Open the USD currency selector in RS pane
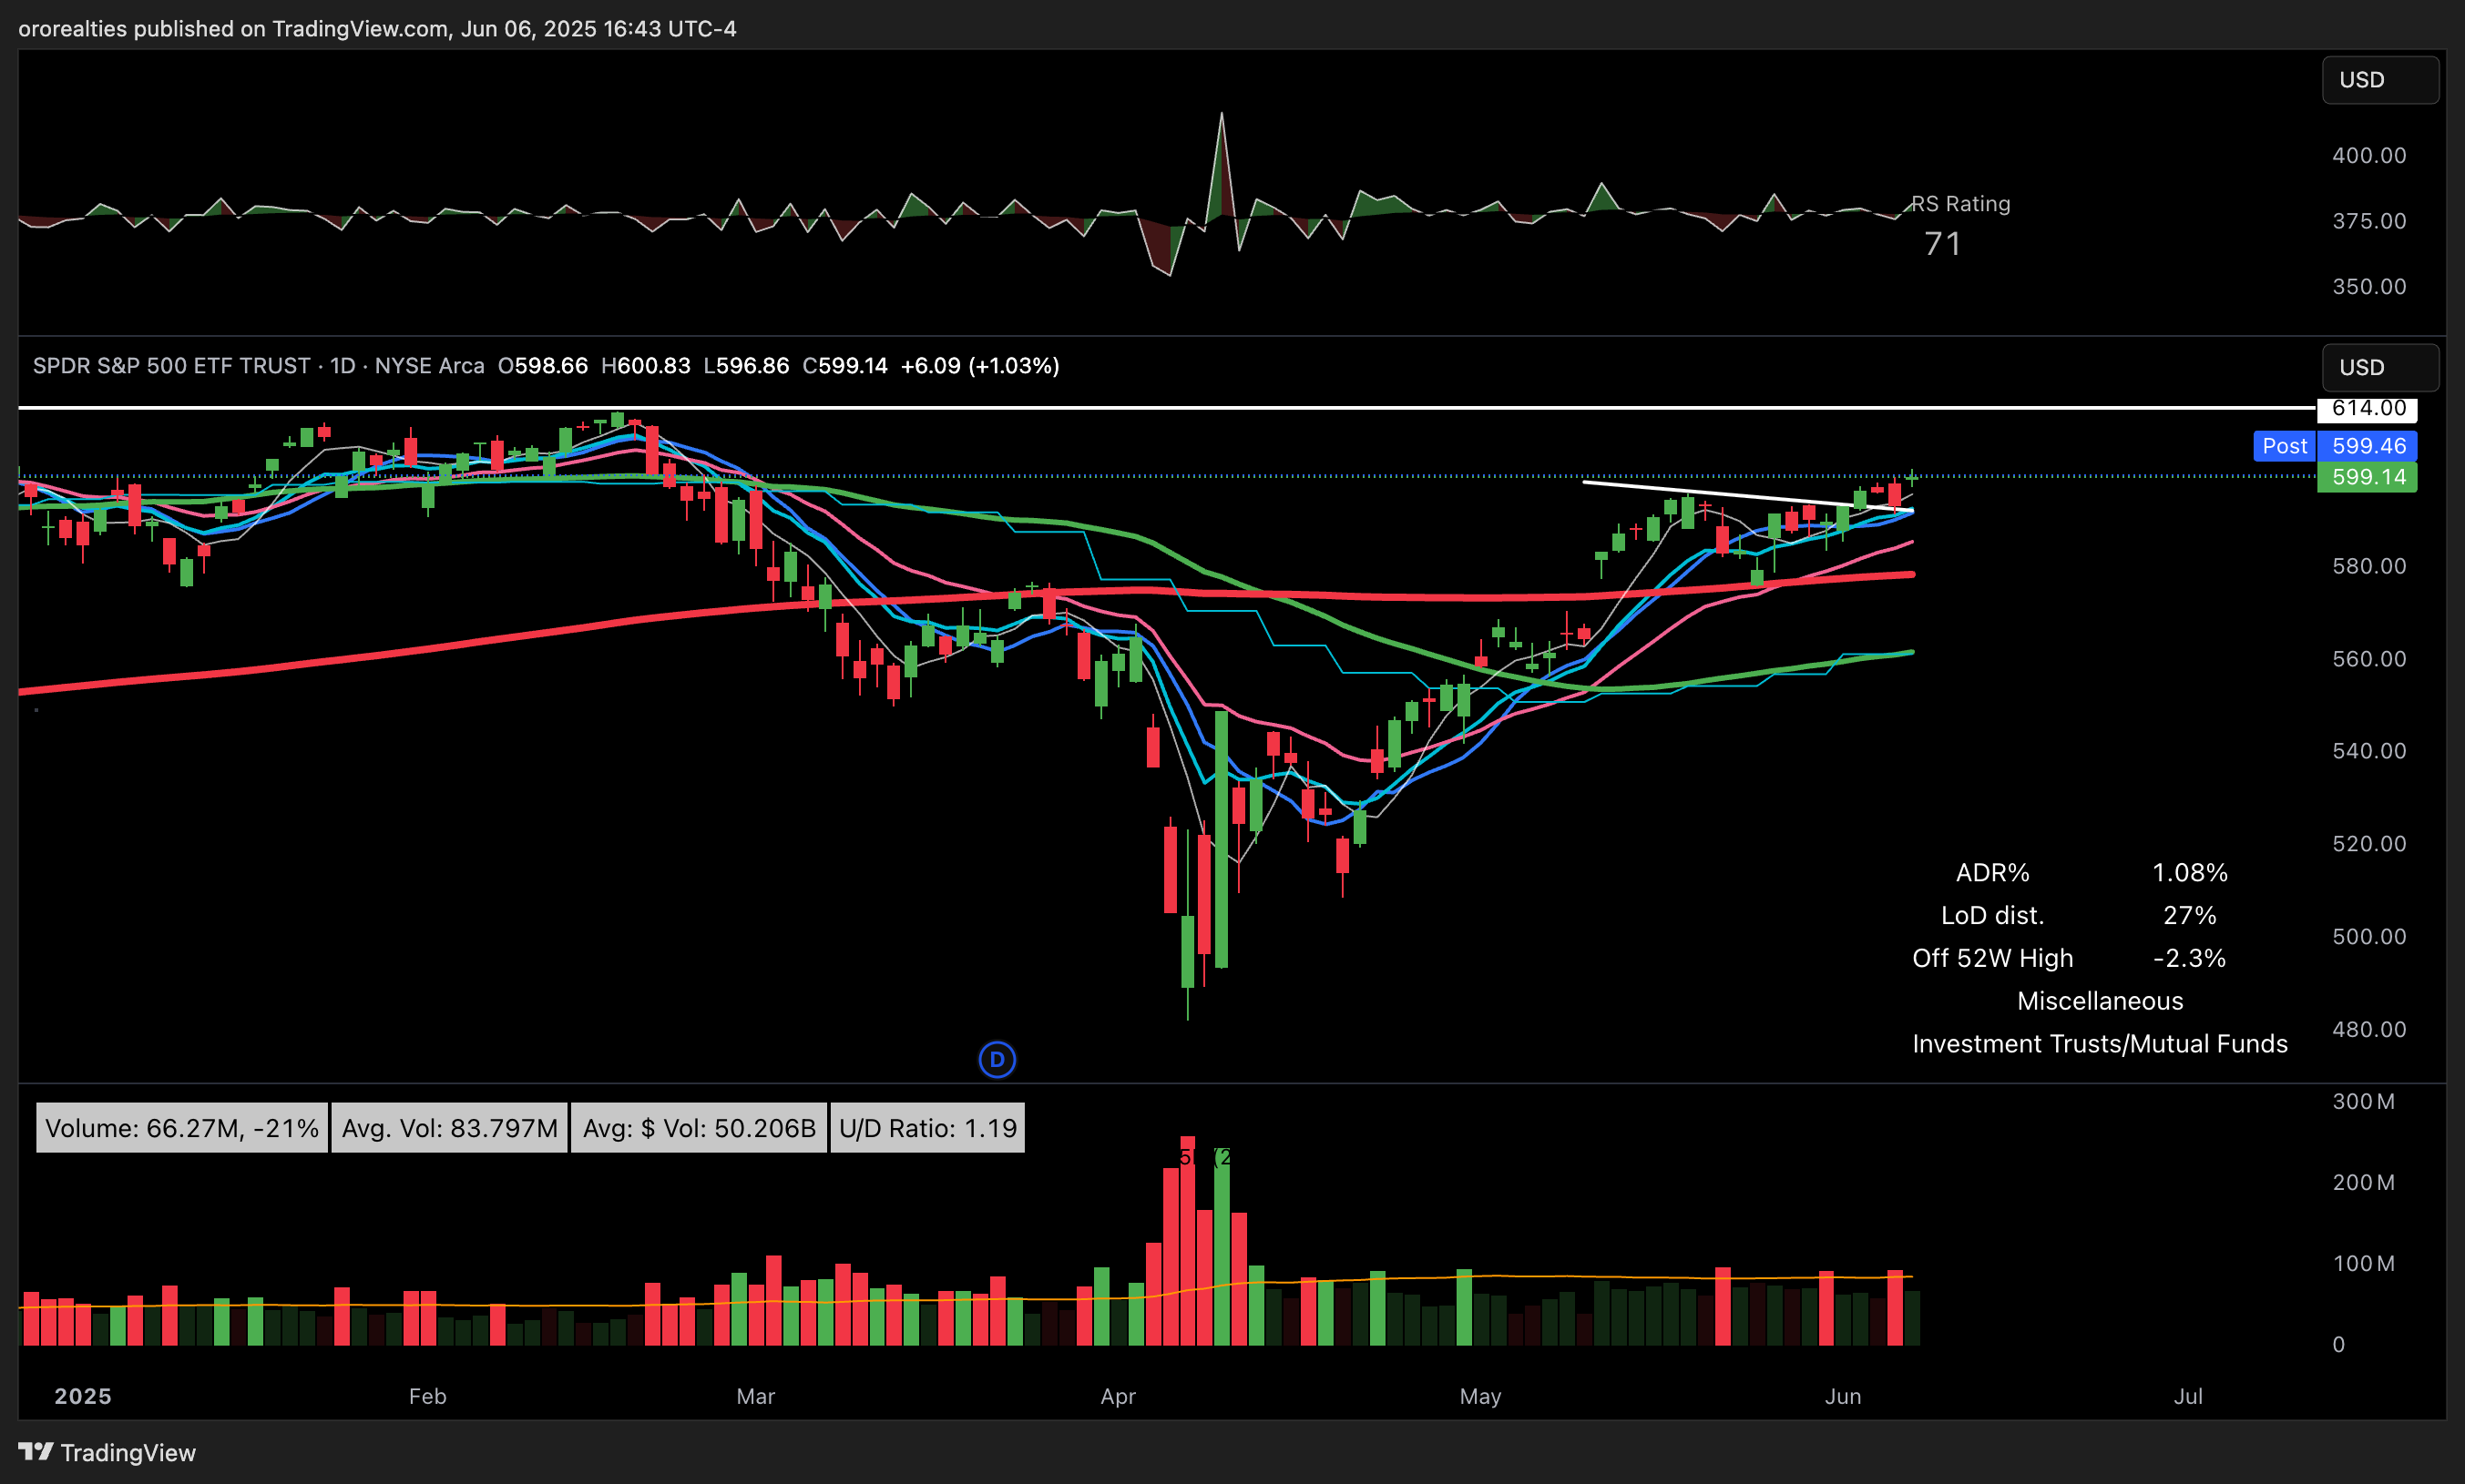 pos(2379,80)
